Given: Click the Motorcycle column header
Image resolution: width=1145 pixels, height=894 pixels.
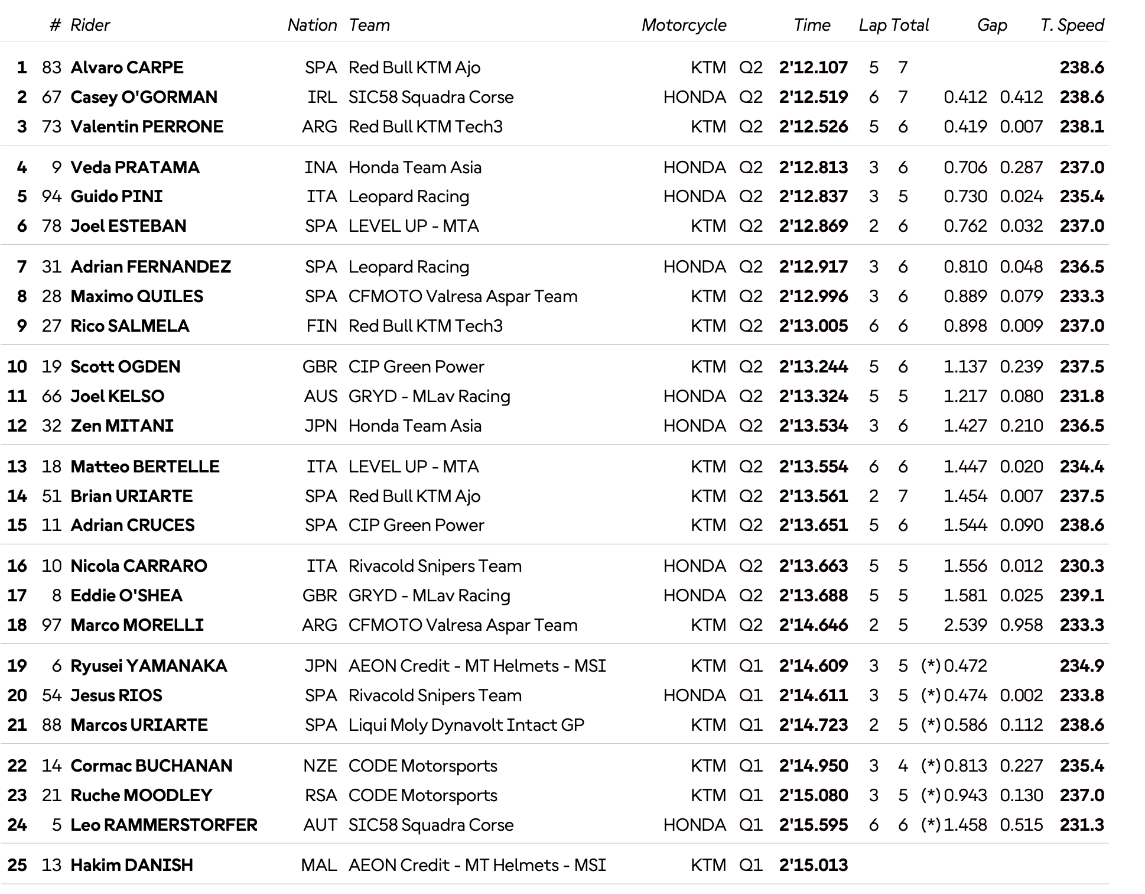Looking at the screenshot, I should pyautogui.click(x=684, y=25).
